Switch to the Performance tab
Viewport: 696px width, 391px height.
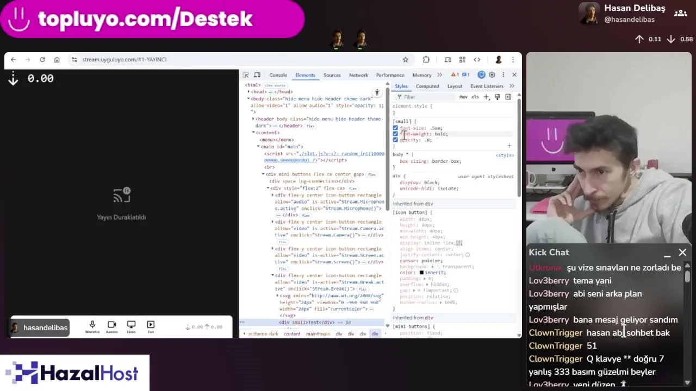click(x=390, y=75)
